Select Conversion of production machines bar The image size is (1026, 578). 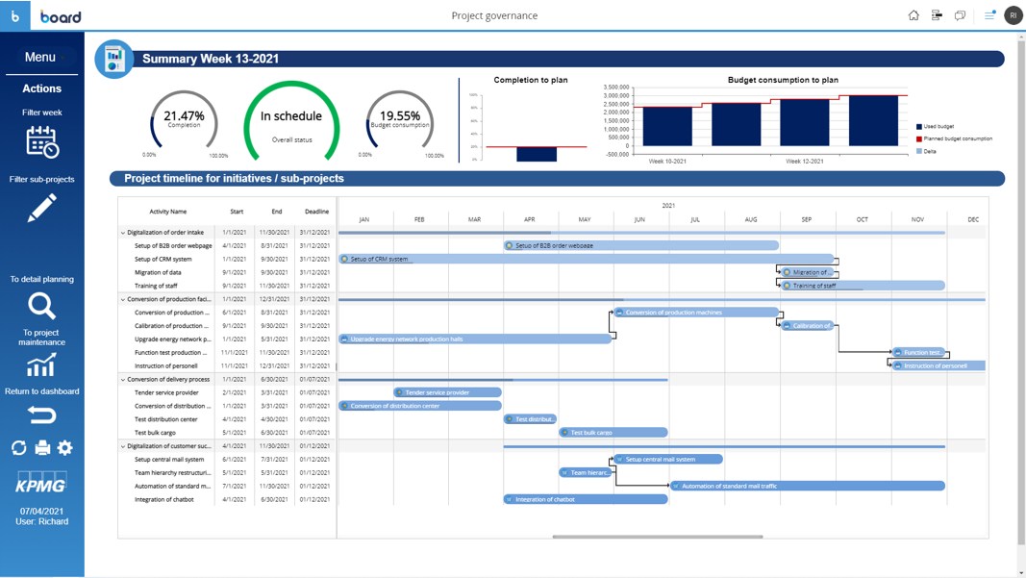(696, 313)
